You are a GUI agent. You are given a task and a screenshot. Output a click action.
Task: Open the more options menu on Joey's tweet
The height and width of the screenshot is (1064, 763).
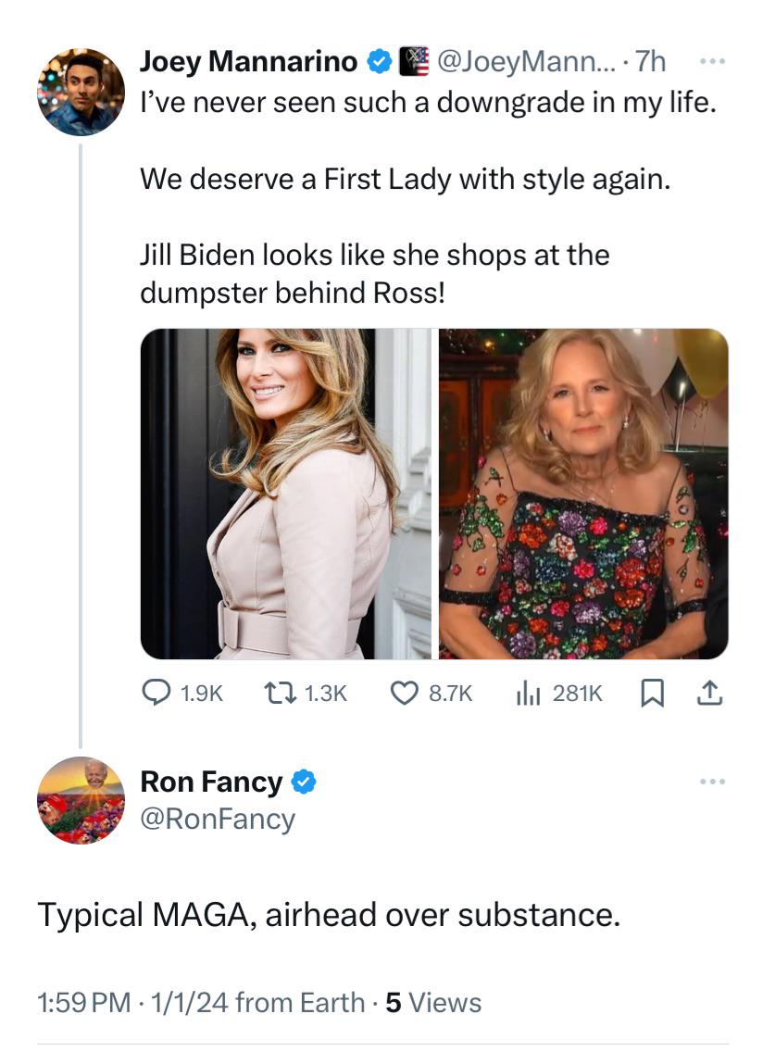coord(711,61)
